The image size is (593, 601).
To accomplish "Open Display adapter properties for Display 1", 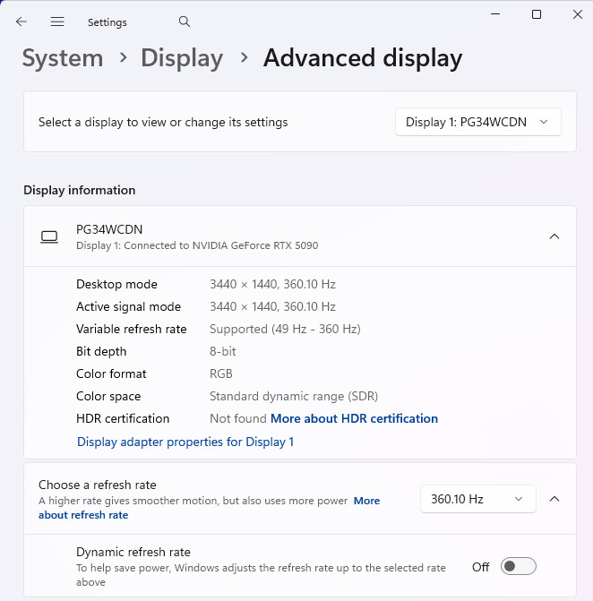I will 185,442.
